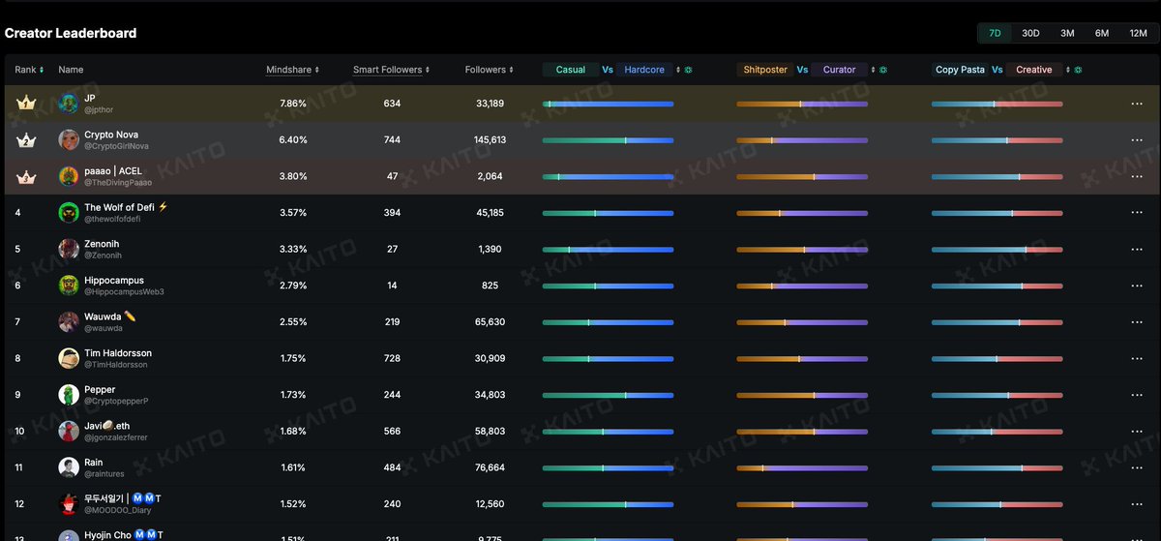Open more options for Hippocampus row

(1137, 286)
